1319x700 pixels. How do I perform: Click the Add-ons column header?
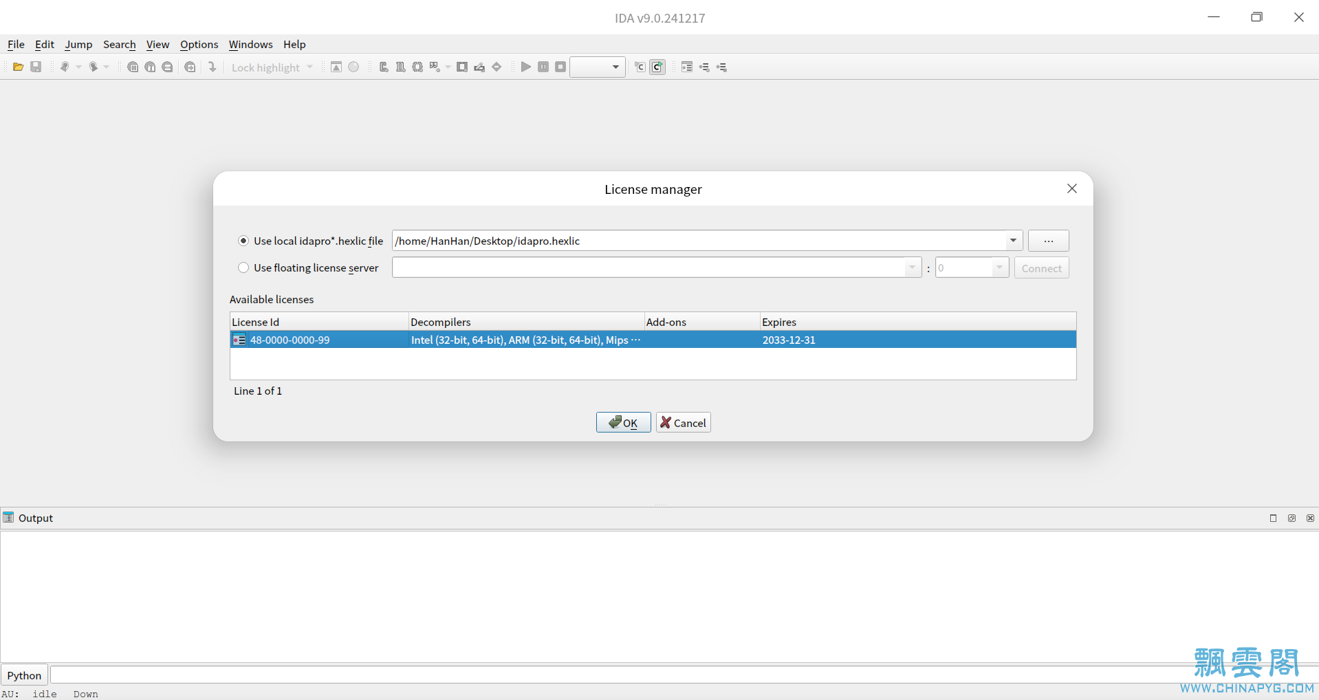(x=702, y=322)
